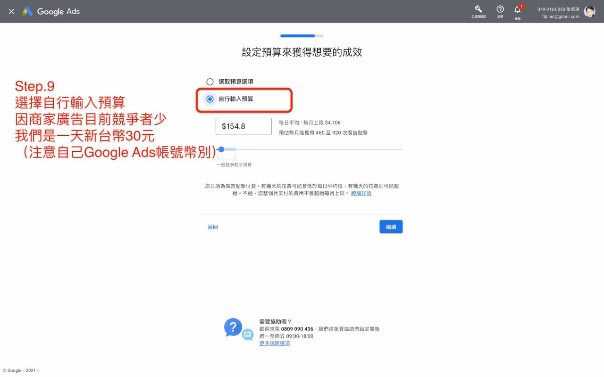
Task: Click the $154.8 budget input field
Action: [243, 126]
